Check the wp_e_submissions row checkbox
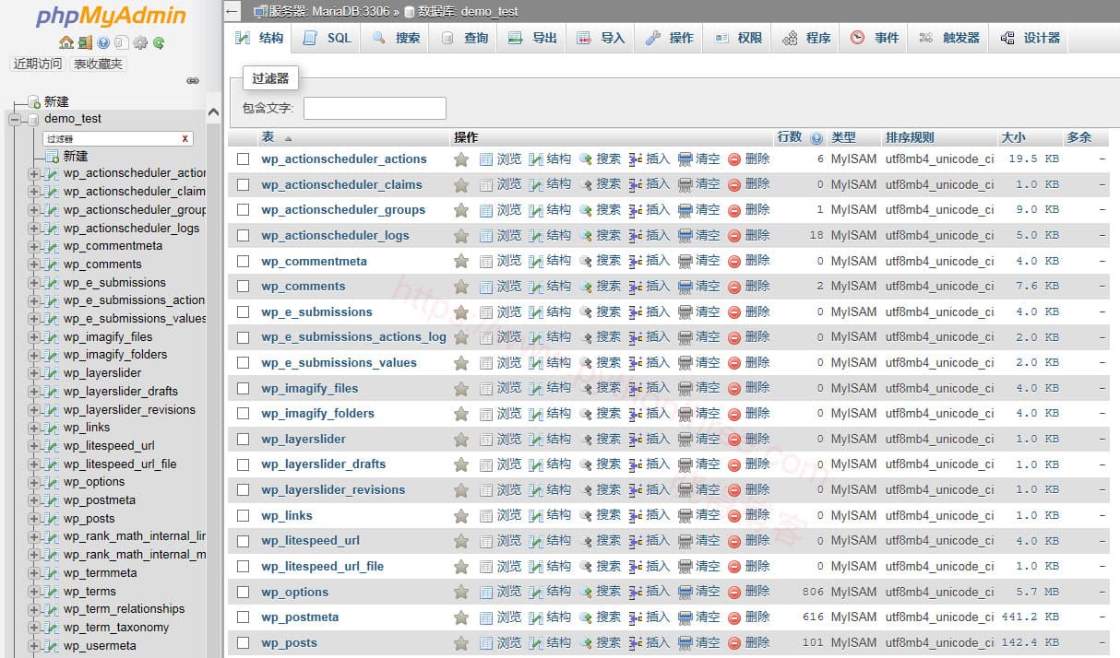Viewport: 1120px width, 658px height. pyautogui.click(x=244, y=312)
